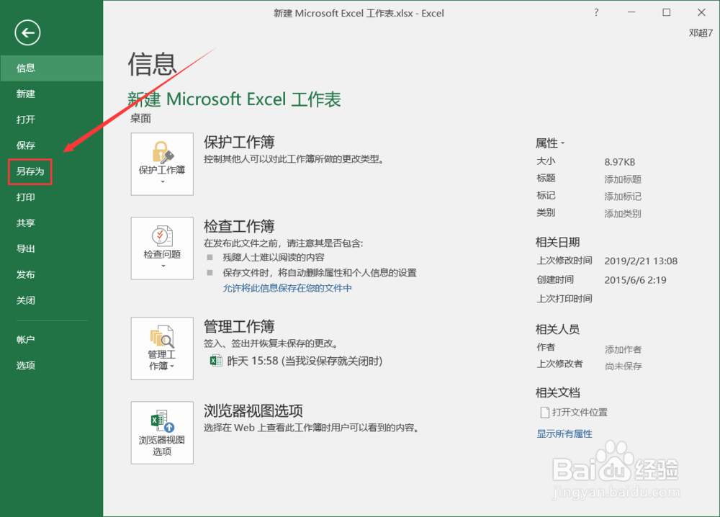Click the 保护工作簿 heading text
The width and height of the screenshot is (720, 517).
coord(239,142)
